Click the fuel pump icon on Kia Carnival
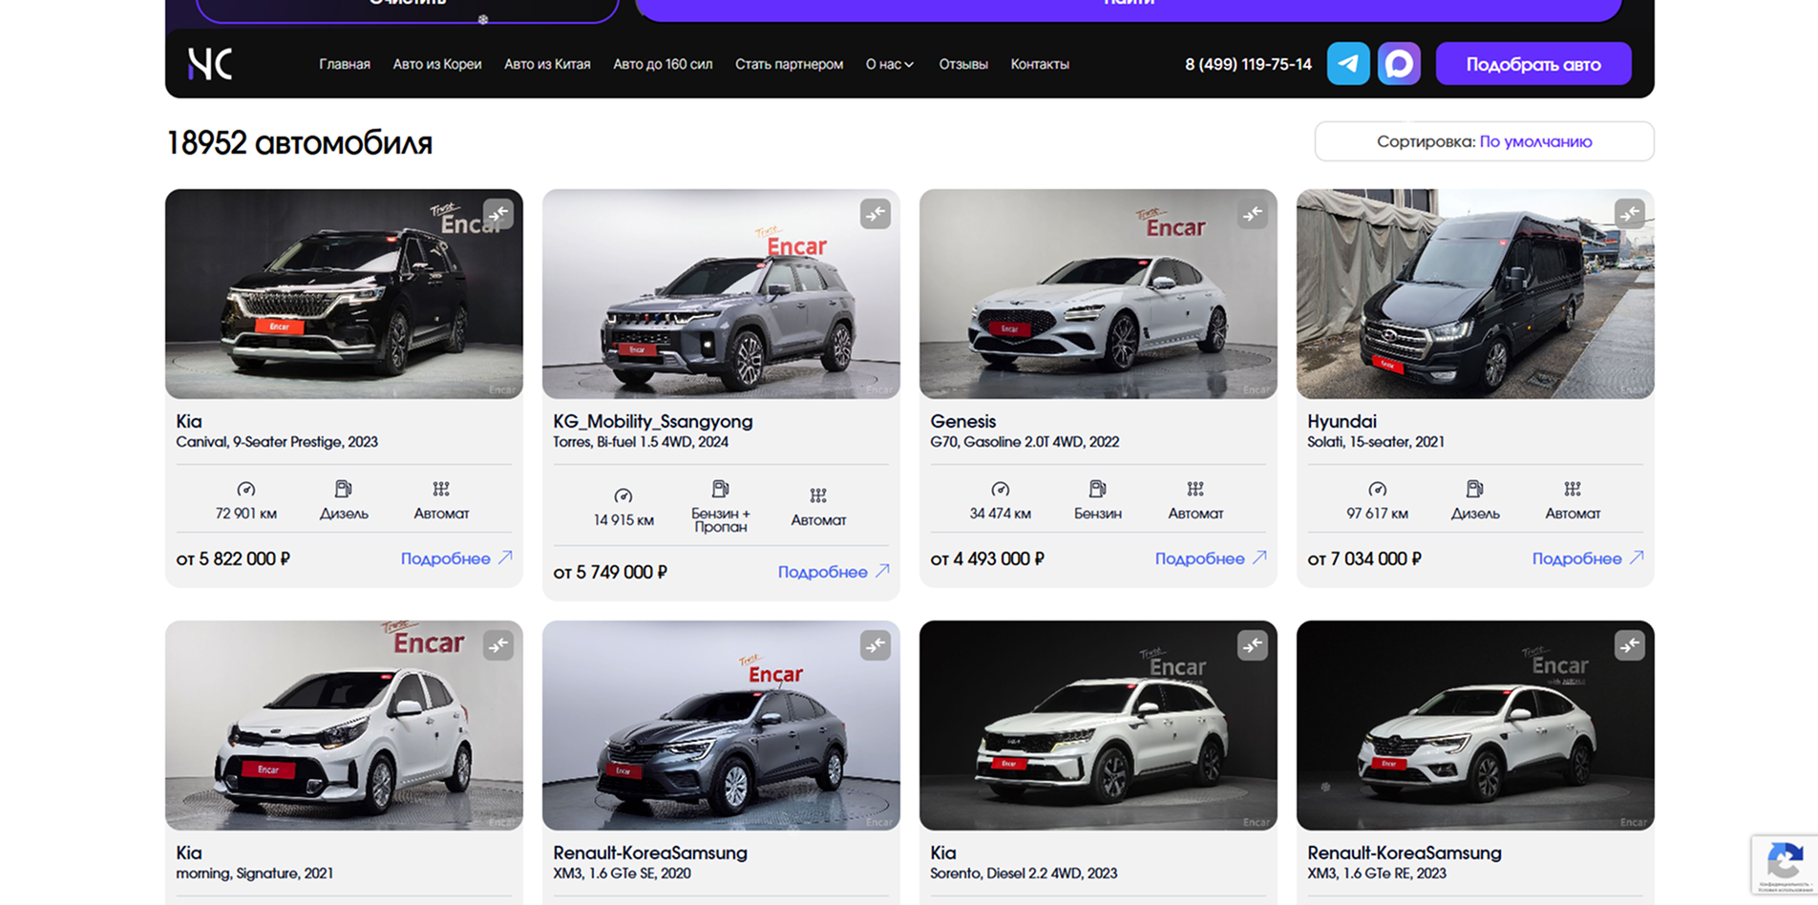Image resolution: width=1818 pixels, height=905 pixels. click(344, 490)
